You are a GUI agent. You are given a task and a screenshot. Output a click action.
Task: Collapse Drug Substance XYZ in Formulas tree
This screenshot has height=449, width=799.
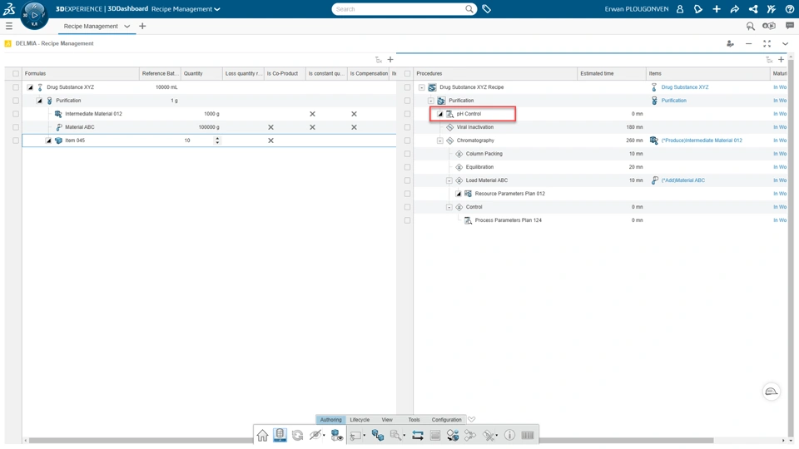30,87
